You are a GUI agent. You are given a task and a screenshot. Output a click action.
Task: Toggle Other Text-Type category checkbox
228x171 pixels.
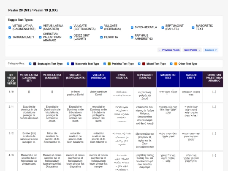[171, 64]
